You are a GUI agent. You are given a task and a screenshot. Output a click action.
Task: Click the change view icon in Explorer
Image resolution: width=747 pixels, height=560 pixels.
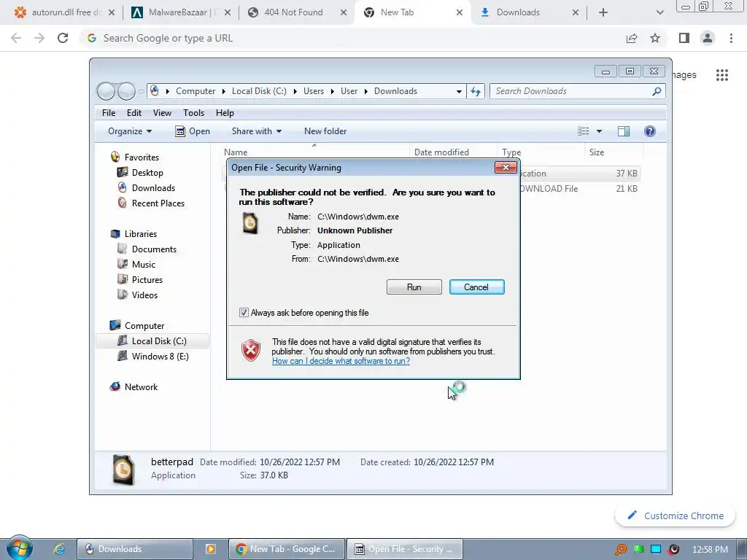pos(583,131)
